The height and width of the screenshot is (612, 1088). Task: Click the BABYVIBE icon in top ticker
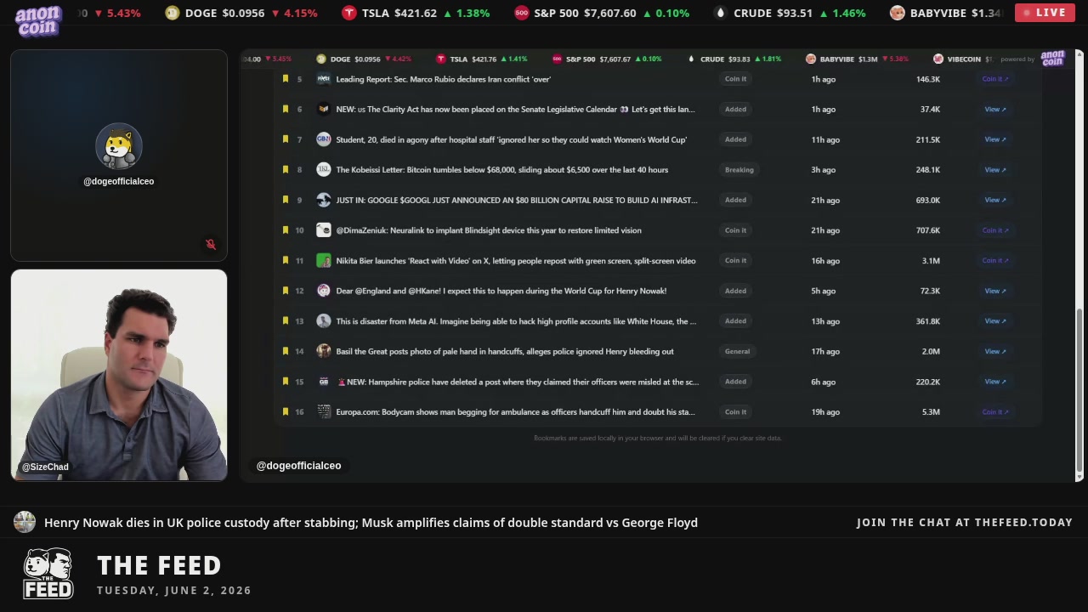pos(898,13)
